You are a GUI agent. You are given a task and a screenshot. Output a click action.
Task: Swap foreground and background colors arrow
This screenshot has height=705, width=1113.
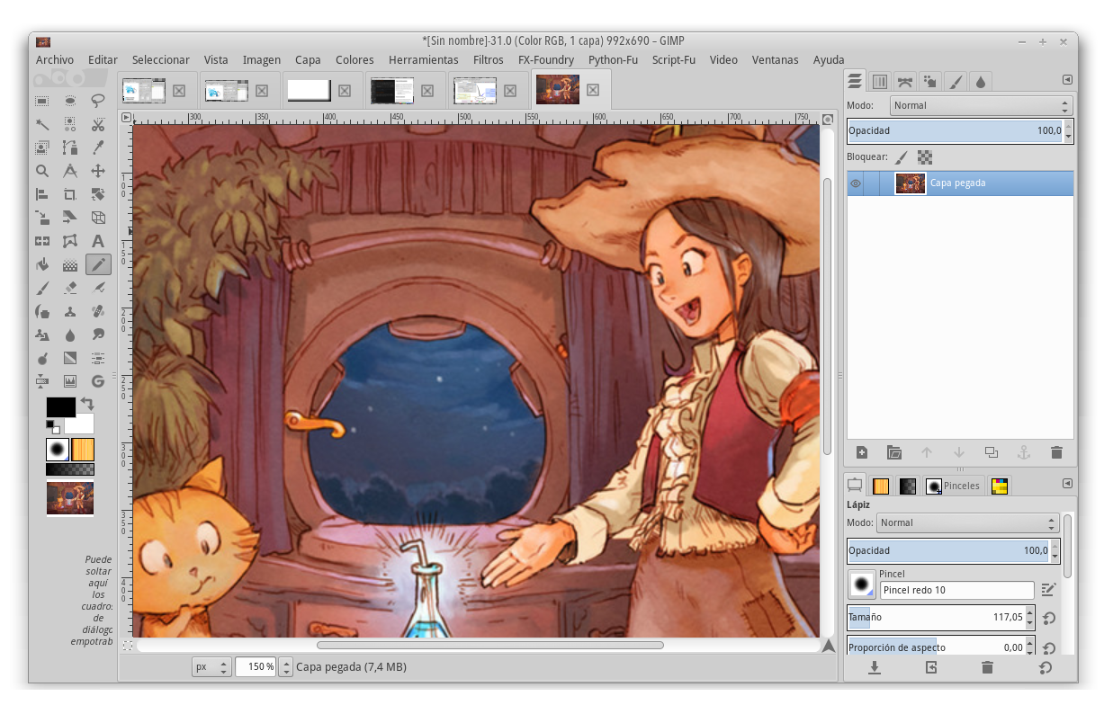pos(87,404)
